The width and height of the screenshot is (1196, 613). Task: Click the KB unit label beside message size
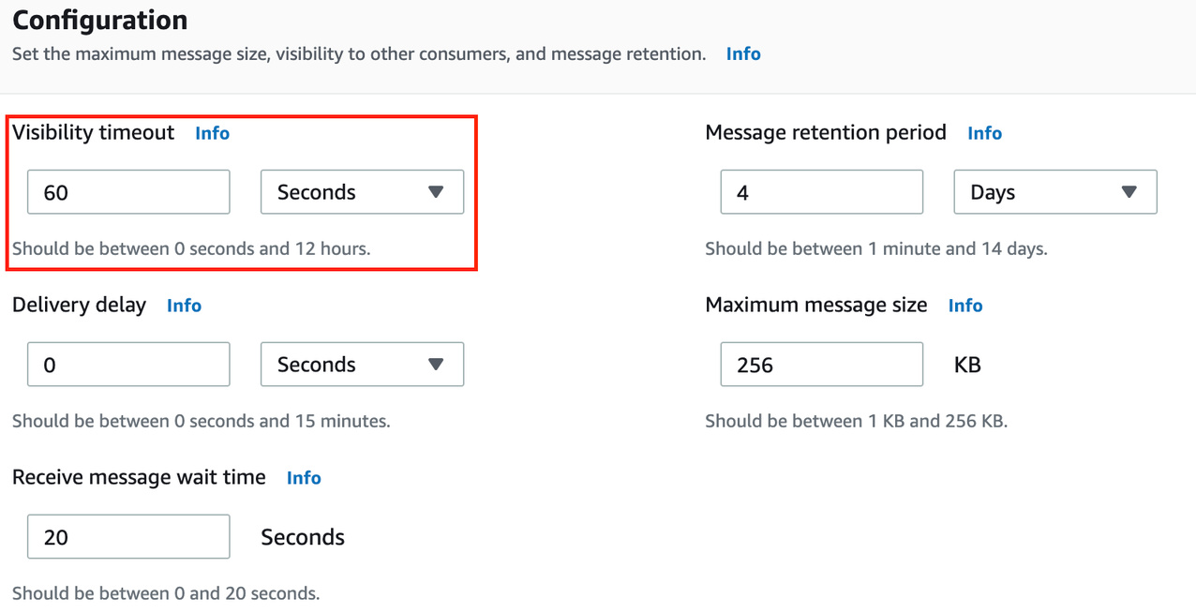966,365
